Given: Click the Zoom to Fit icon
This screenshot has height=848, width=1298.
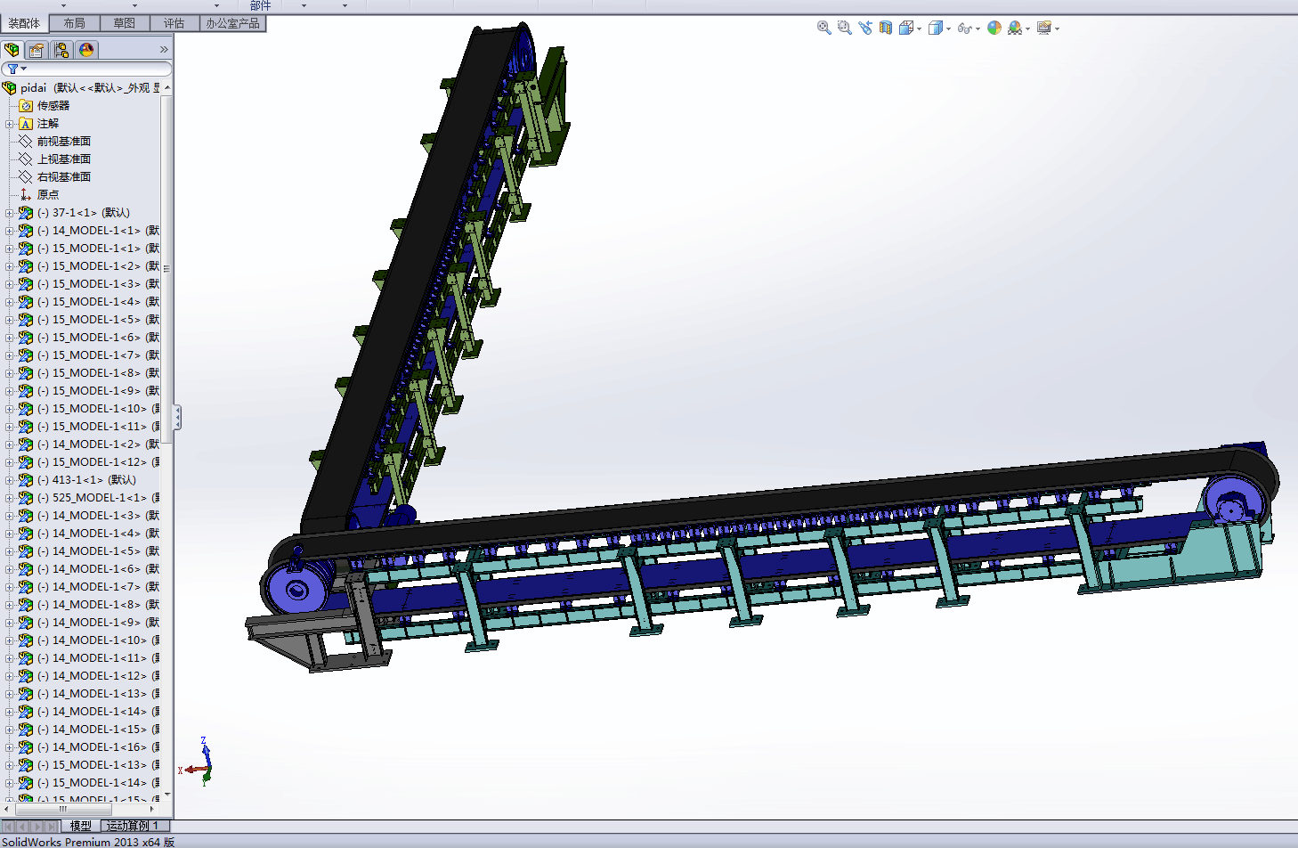Looking at the screenshot, I should 823,28.
